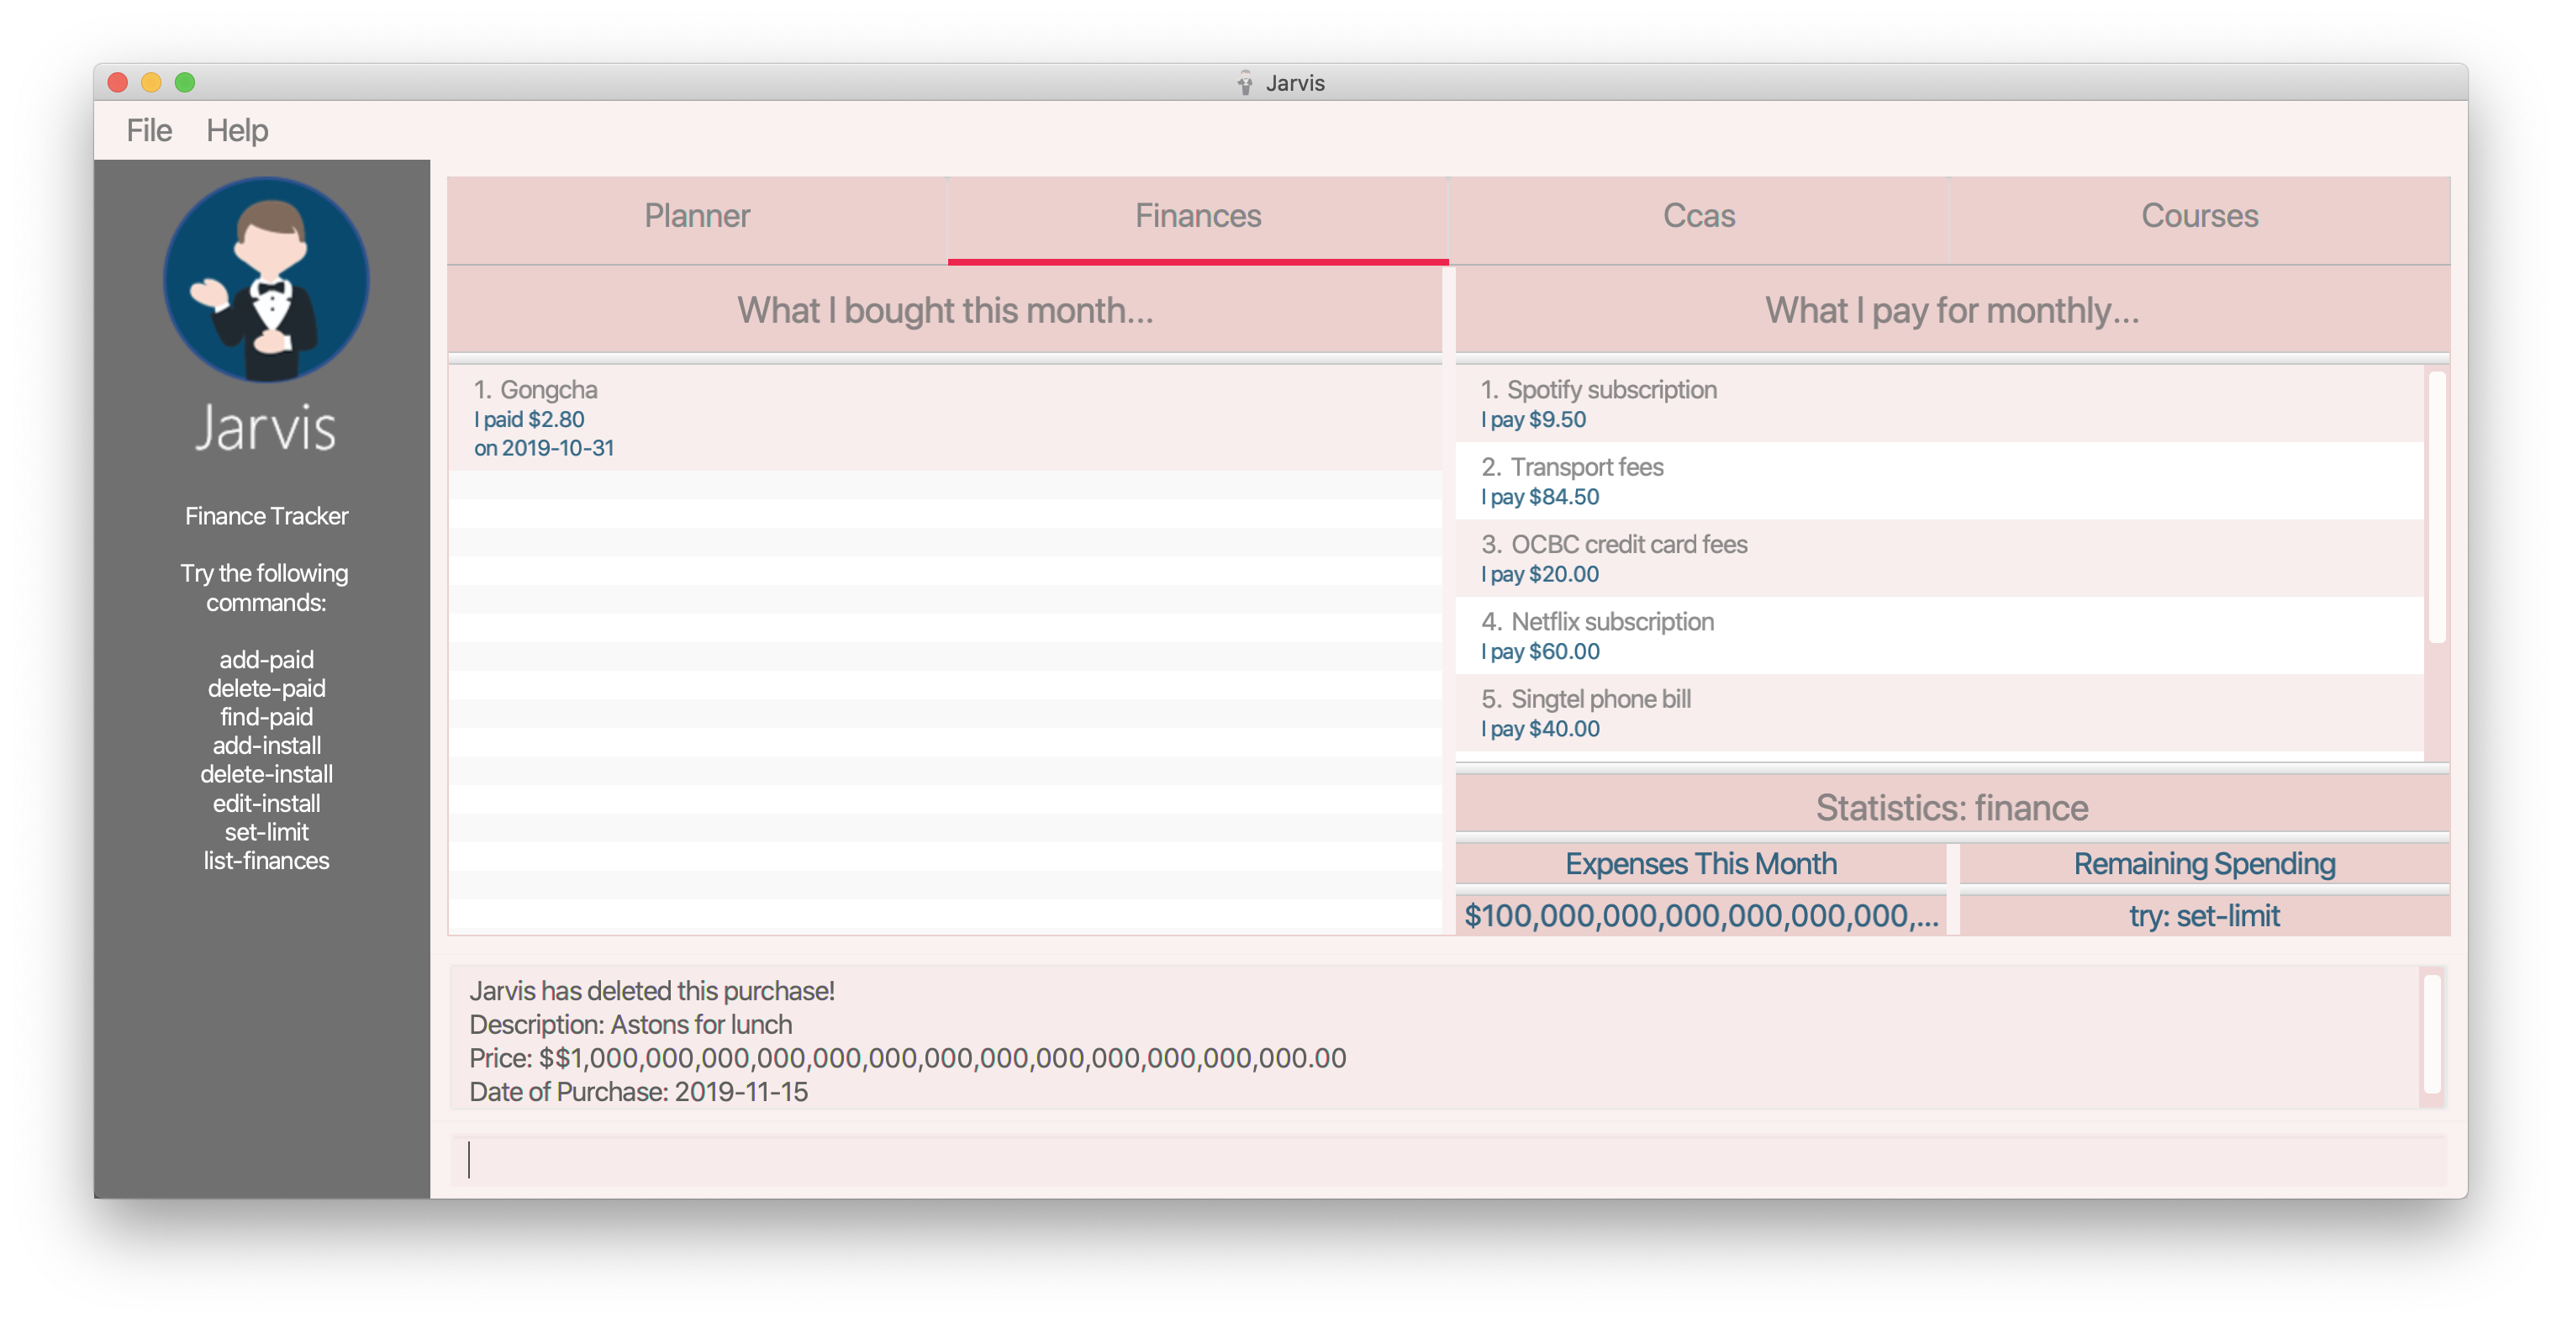Select the Spotify subscription installment
This screenshot has height=1323, width=2562.
[x=1937, y=403]
